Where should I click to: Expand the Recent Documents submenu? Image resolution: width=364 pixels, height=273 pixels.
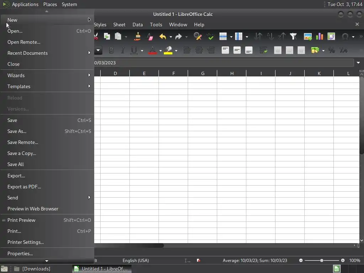click(x=89, y=53)
